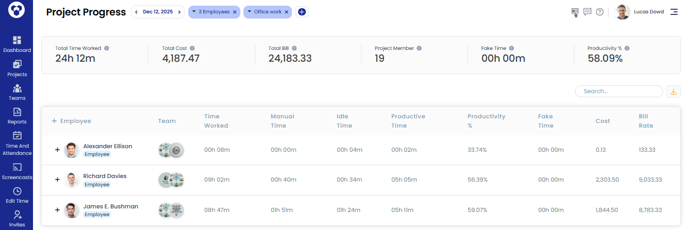Click the help question mark icon
689x230 pixels.
click(x=599, y=12)
